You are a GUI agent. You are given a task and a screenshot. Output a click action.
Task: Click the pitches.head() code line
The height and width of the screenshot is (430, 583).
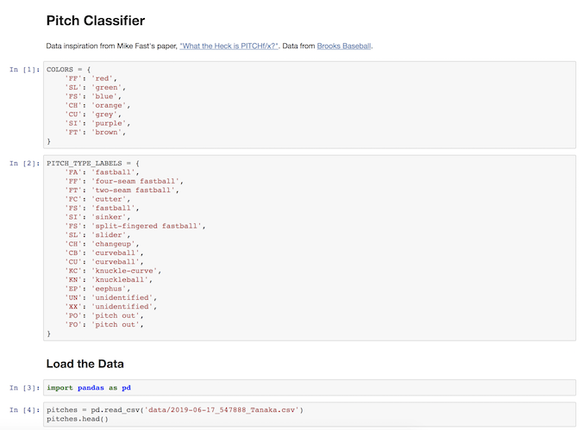78,419
